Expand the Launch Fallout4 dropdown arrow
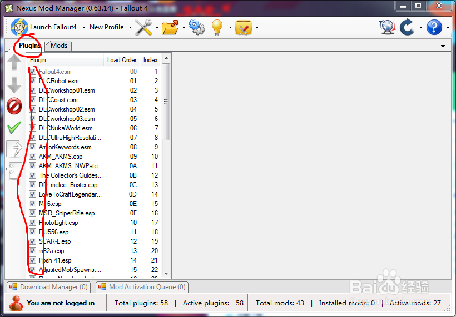 (x=83, y=28)
